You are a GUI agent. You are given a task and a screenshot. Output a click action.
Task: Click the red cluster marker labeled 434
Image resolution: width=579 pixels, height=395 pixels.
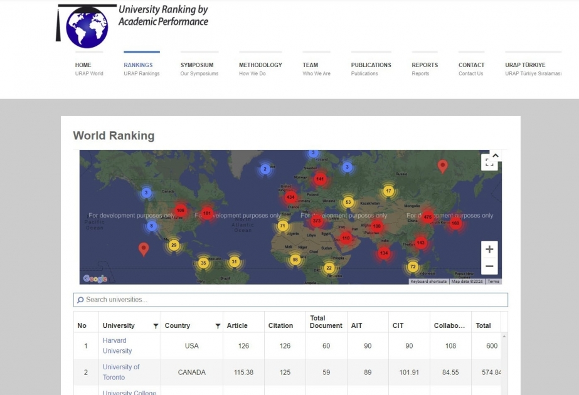290,197
